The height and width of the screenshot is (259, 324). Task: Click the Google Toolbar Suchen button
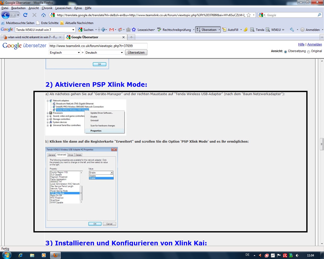86,30
